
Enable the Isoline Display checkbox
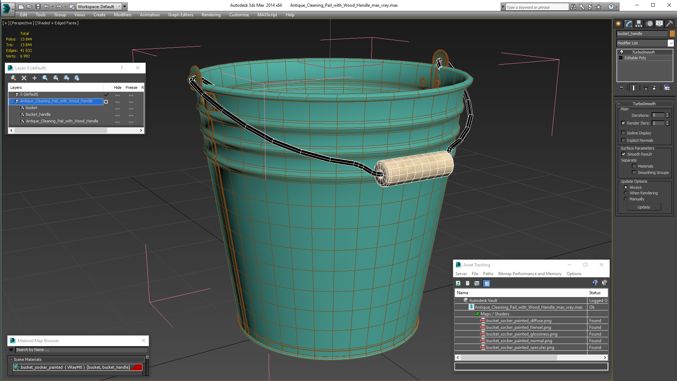coord(623,133)
